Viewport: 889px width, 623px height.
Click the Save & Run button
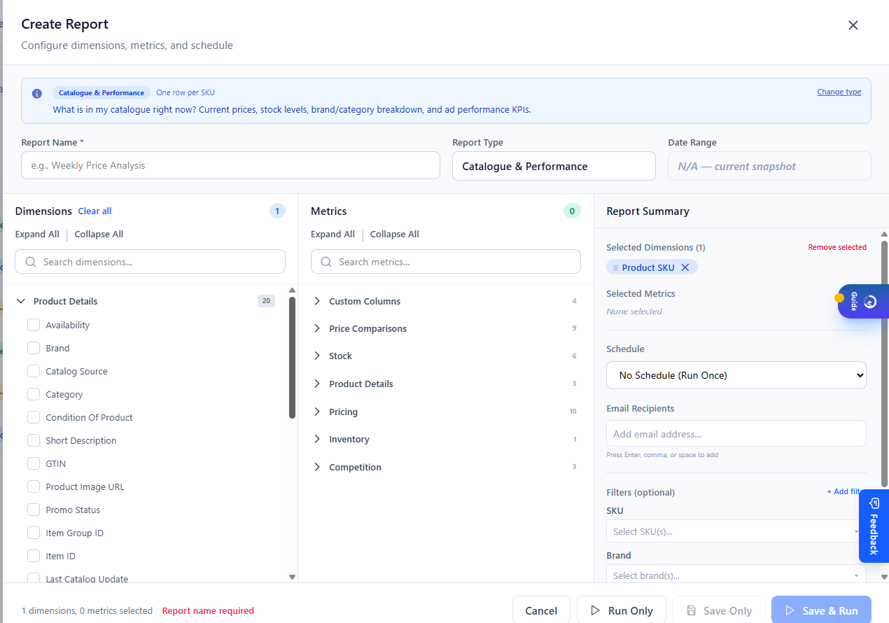[x=821, y=610]
